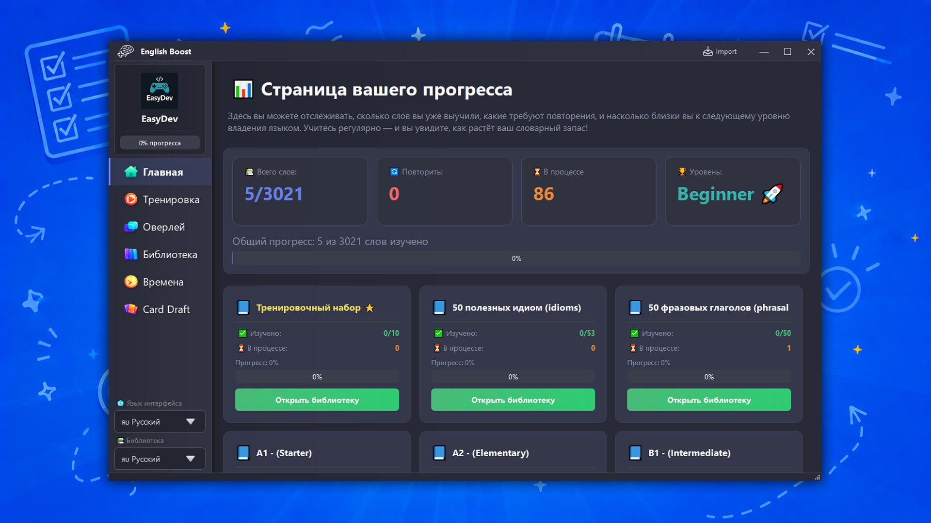Click the window resize grip corner
The height and width of the screenshot is (523, 931).
click(x=818, y=477)
